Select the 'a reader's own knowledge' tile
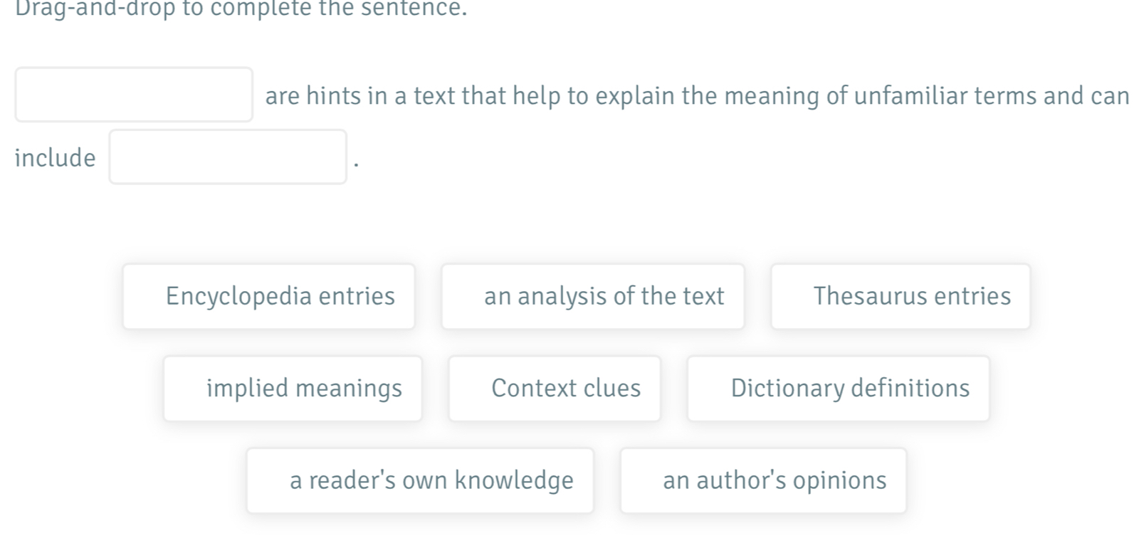The width and height of the screenshot is (1139, 538). pos(420,480)
